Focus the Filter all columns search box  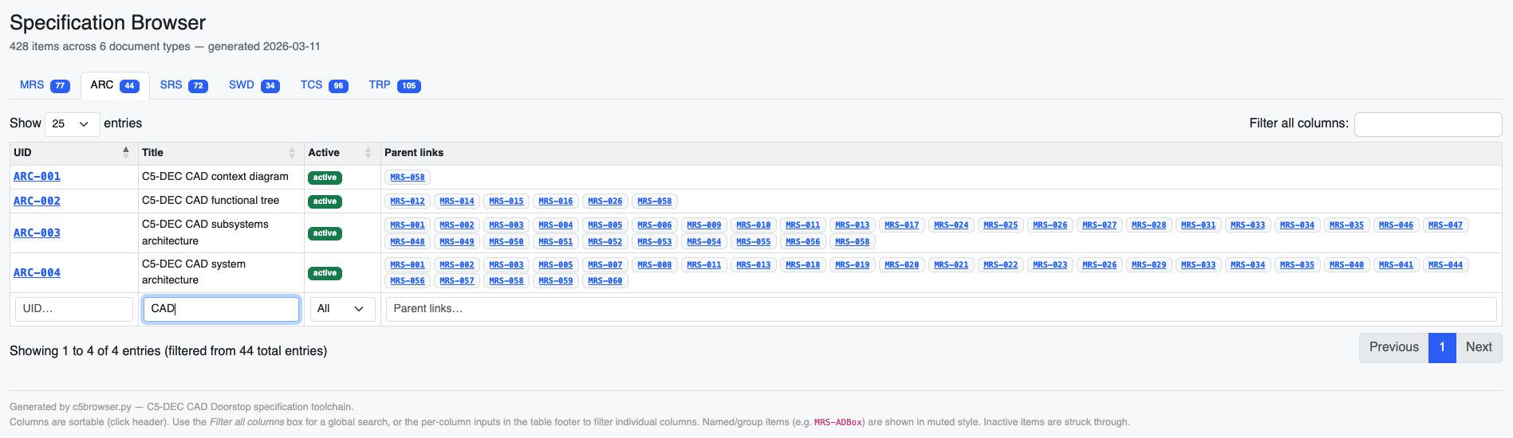pos(1428,124)
